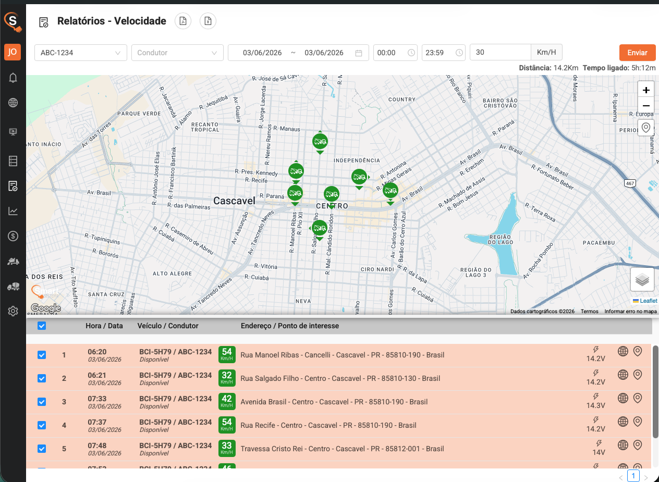The height and width of the screenshot is (482, 659).
Task: Click map location pin control
Action: (x=646, y=128)
